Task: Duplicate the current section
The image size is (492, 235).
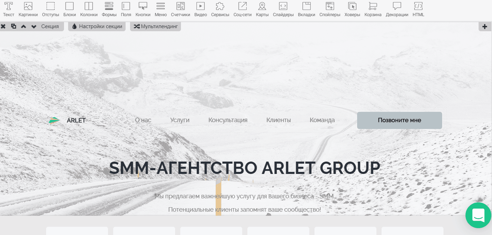Action: (x=13, y=26)
